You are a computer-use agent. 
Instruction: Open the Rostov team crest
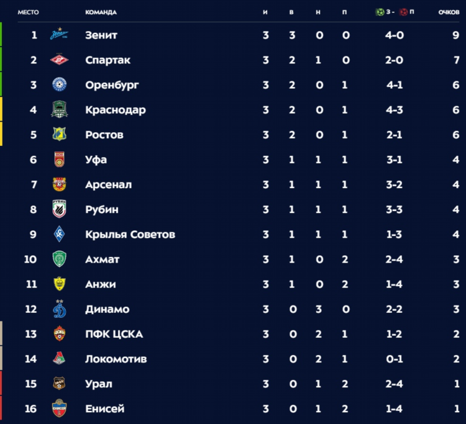click(x=59, y=134)
